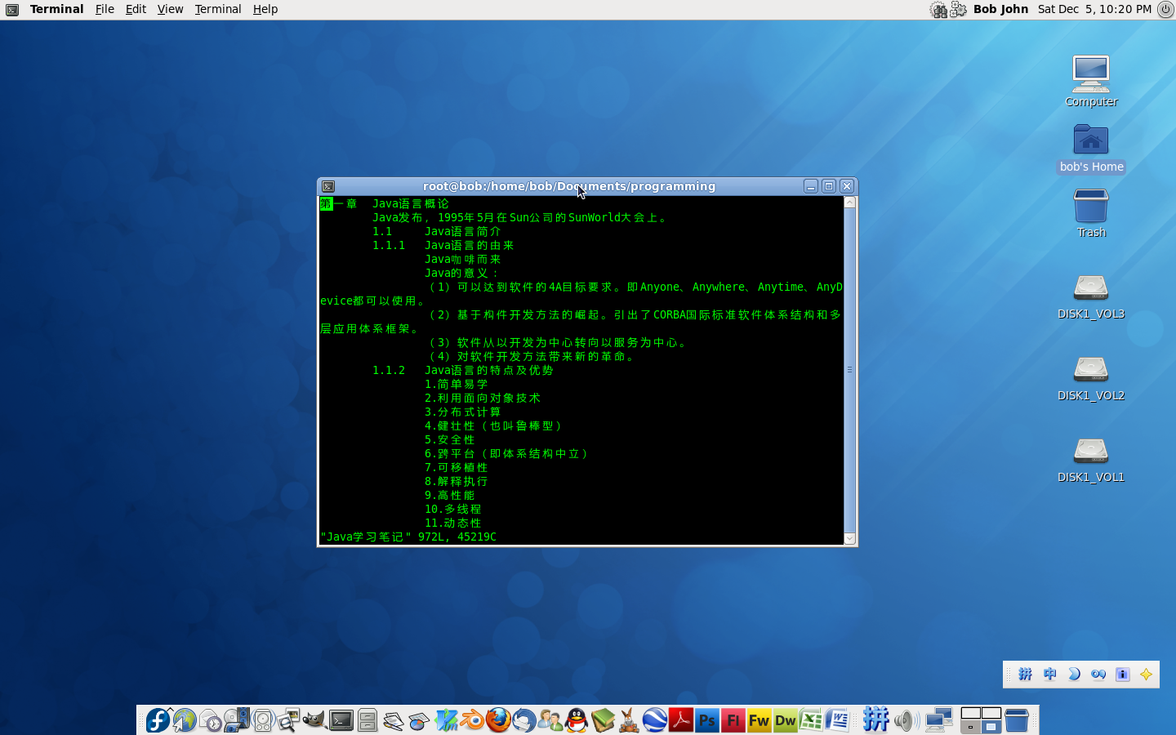Open the file cabinet file manager icon

click(367, 720)
